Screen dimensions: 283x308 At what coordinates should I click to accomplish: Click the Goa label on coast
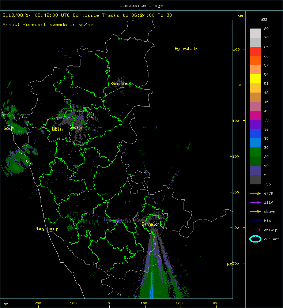(x=8, y=128)
